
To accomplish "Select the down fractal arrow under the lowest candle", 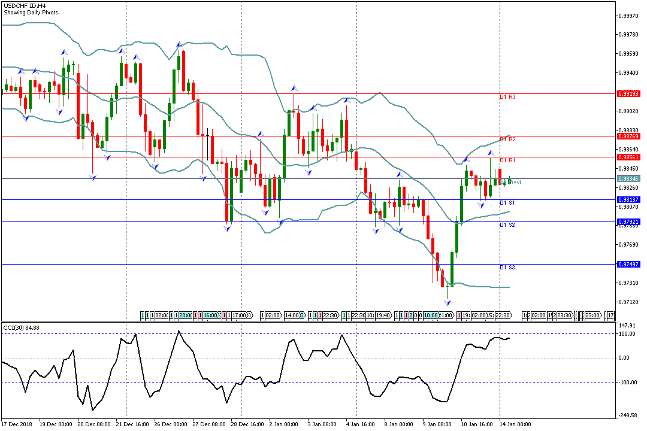I will pyautogui.click(x=448, y=303).
